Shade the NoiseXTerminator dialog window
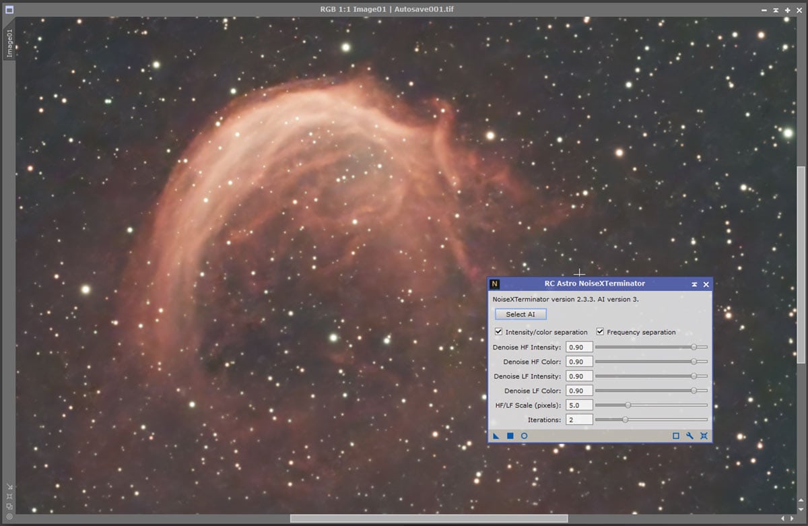This screenshot has width=808, height=526. pos(694,284)
